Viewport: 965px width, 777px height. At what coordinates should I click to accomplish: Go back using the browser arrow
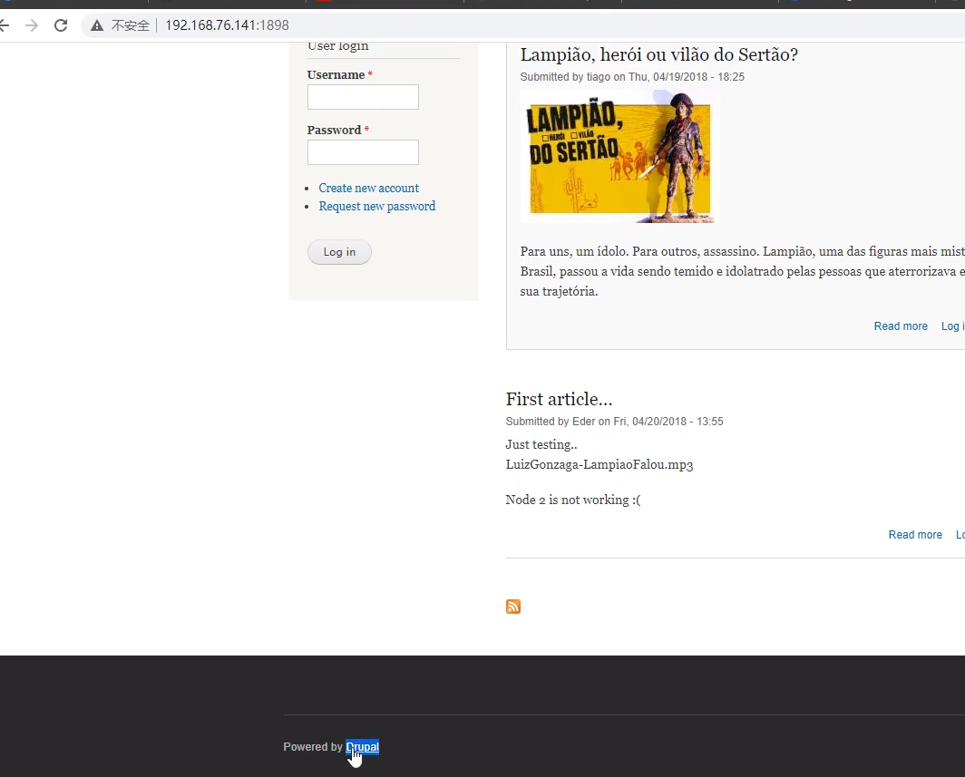(x=5, y=25)
